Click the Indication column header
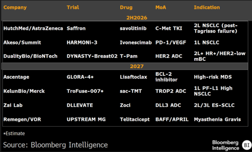 (207, 8)
